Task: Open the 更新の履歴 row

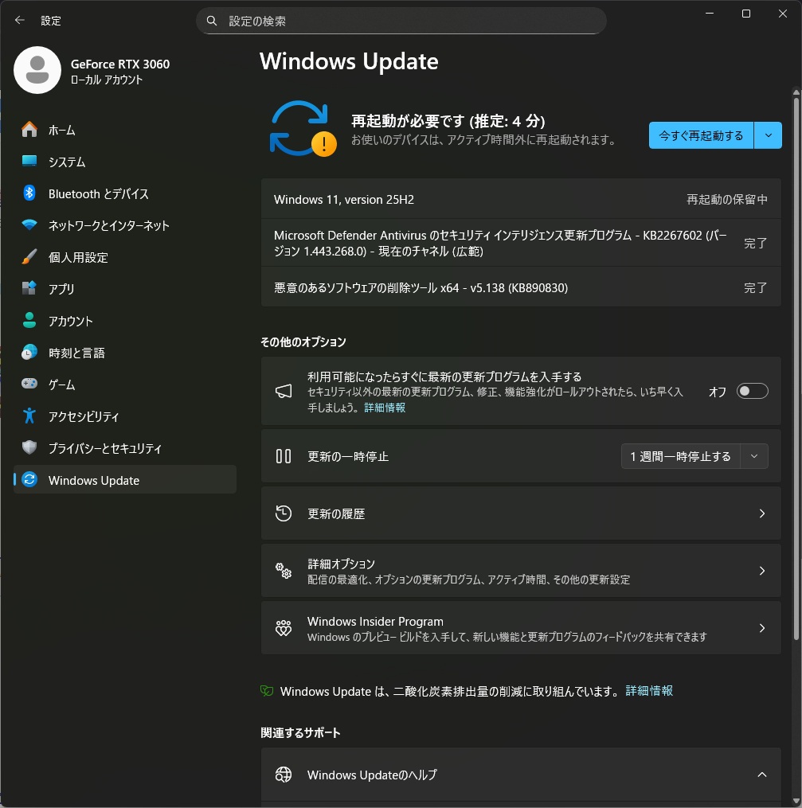Action: (521, 513)
